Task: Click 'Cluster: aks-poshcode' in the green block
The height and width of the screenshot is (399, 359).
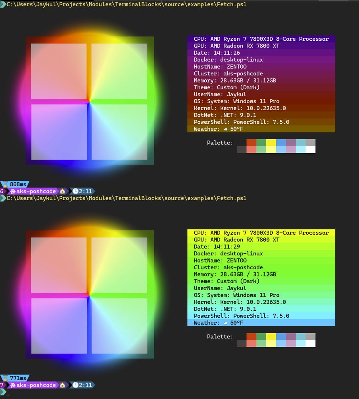Action: coord(228,267)
